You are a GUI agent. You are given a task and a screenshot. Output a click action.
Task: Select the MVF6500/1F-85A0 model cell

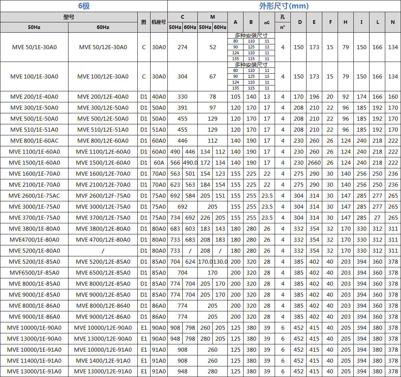pos(34,273)
